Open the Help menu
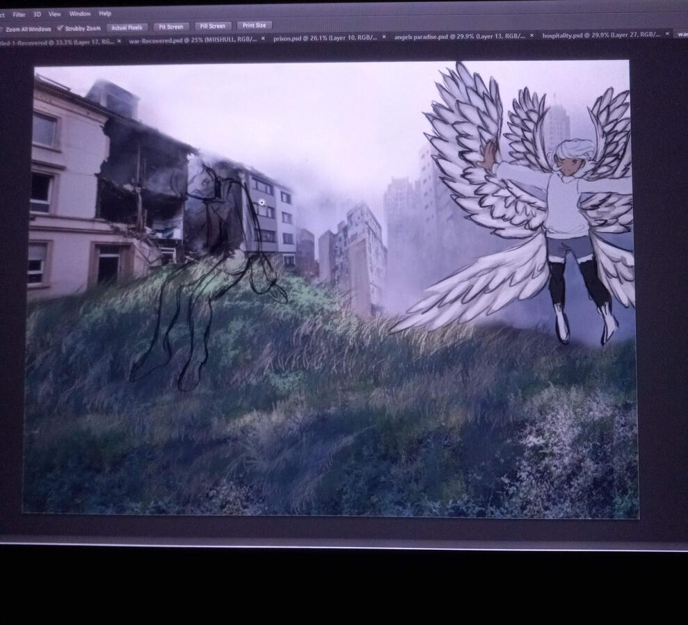688x625 pixels. (105, 13)
